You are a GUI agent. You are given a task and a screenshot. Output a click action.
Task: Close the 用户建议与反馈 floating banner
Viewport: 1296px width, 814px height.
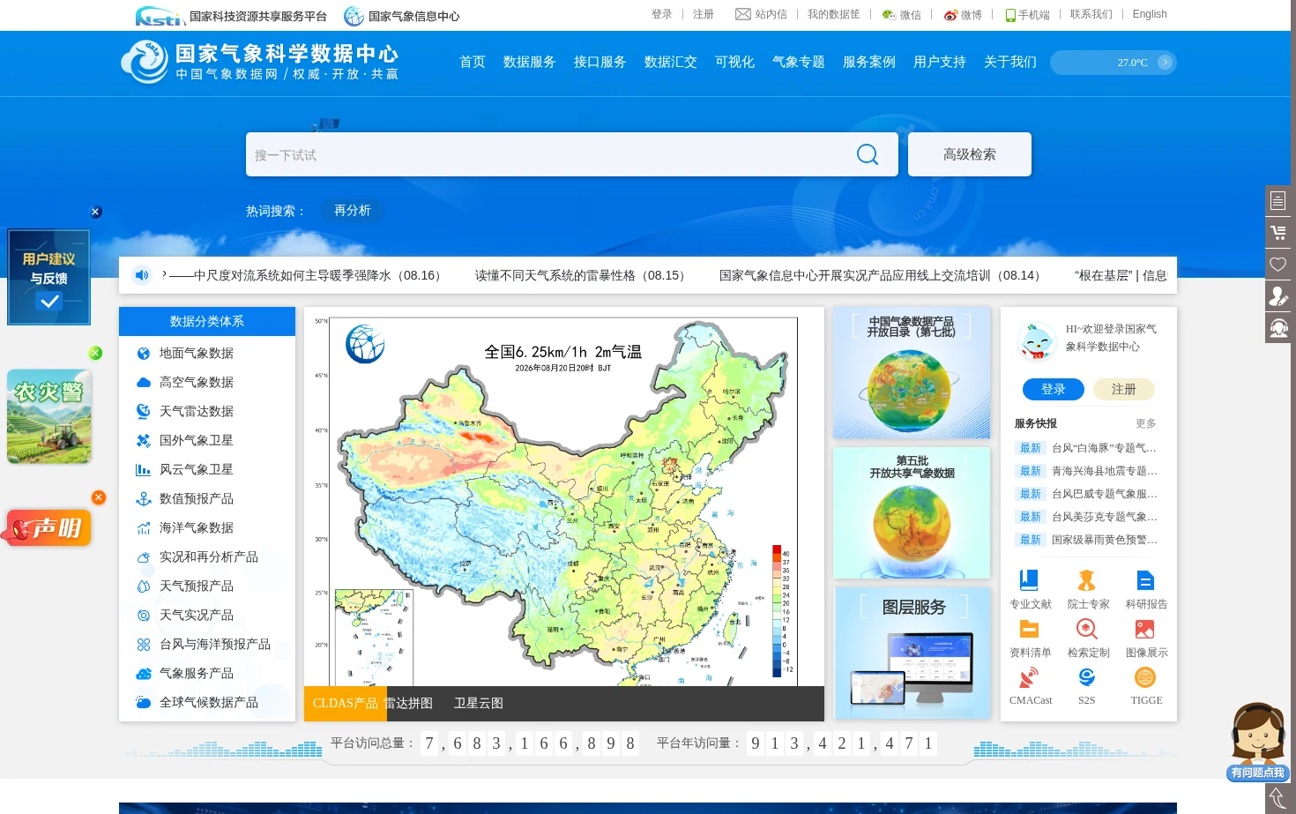pyautogui.click(x=96, y=212)
